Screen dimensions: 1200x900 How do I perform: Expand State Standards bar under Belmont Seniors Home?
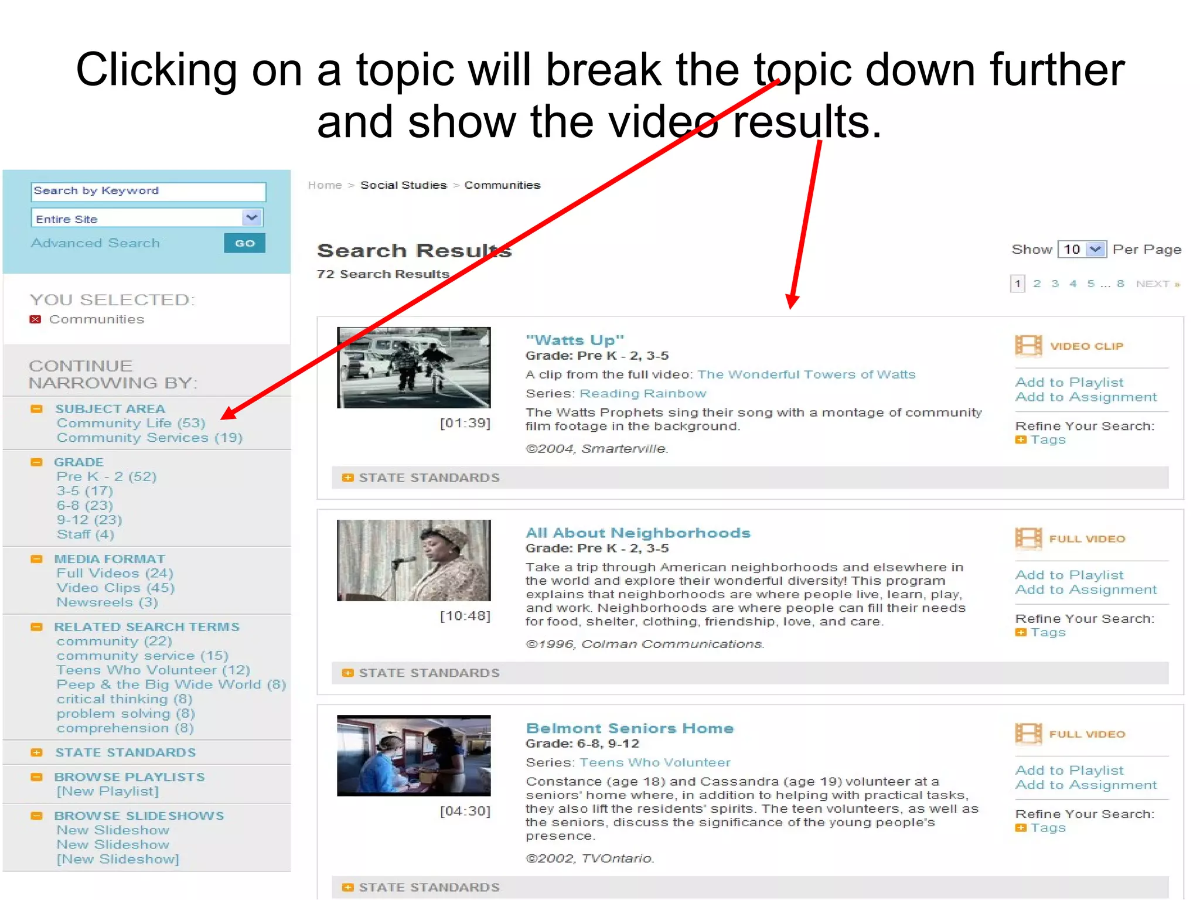pos(750,887)
